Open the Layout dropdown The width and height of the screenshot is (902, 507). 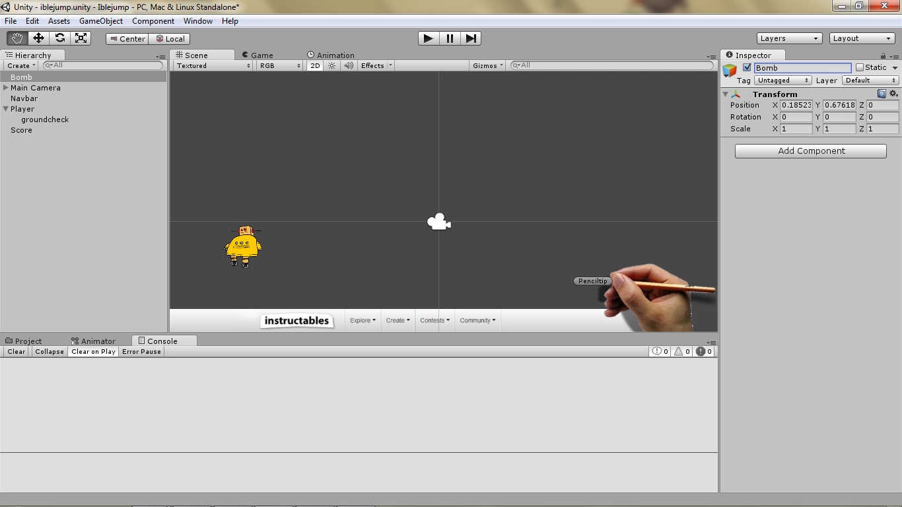(862, 38)
